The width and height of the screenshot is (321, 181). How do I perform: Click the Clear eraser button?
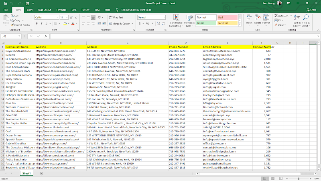pyautogui.click(x=280, y=25)
